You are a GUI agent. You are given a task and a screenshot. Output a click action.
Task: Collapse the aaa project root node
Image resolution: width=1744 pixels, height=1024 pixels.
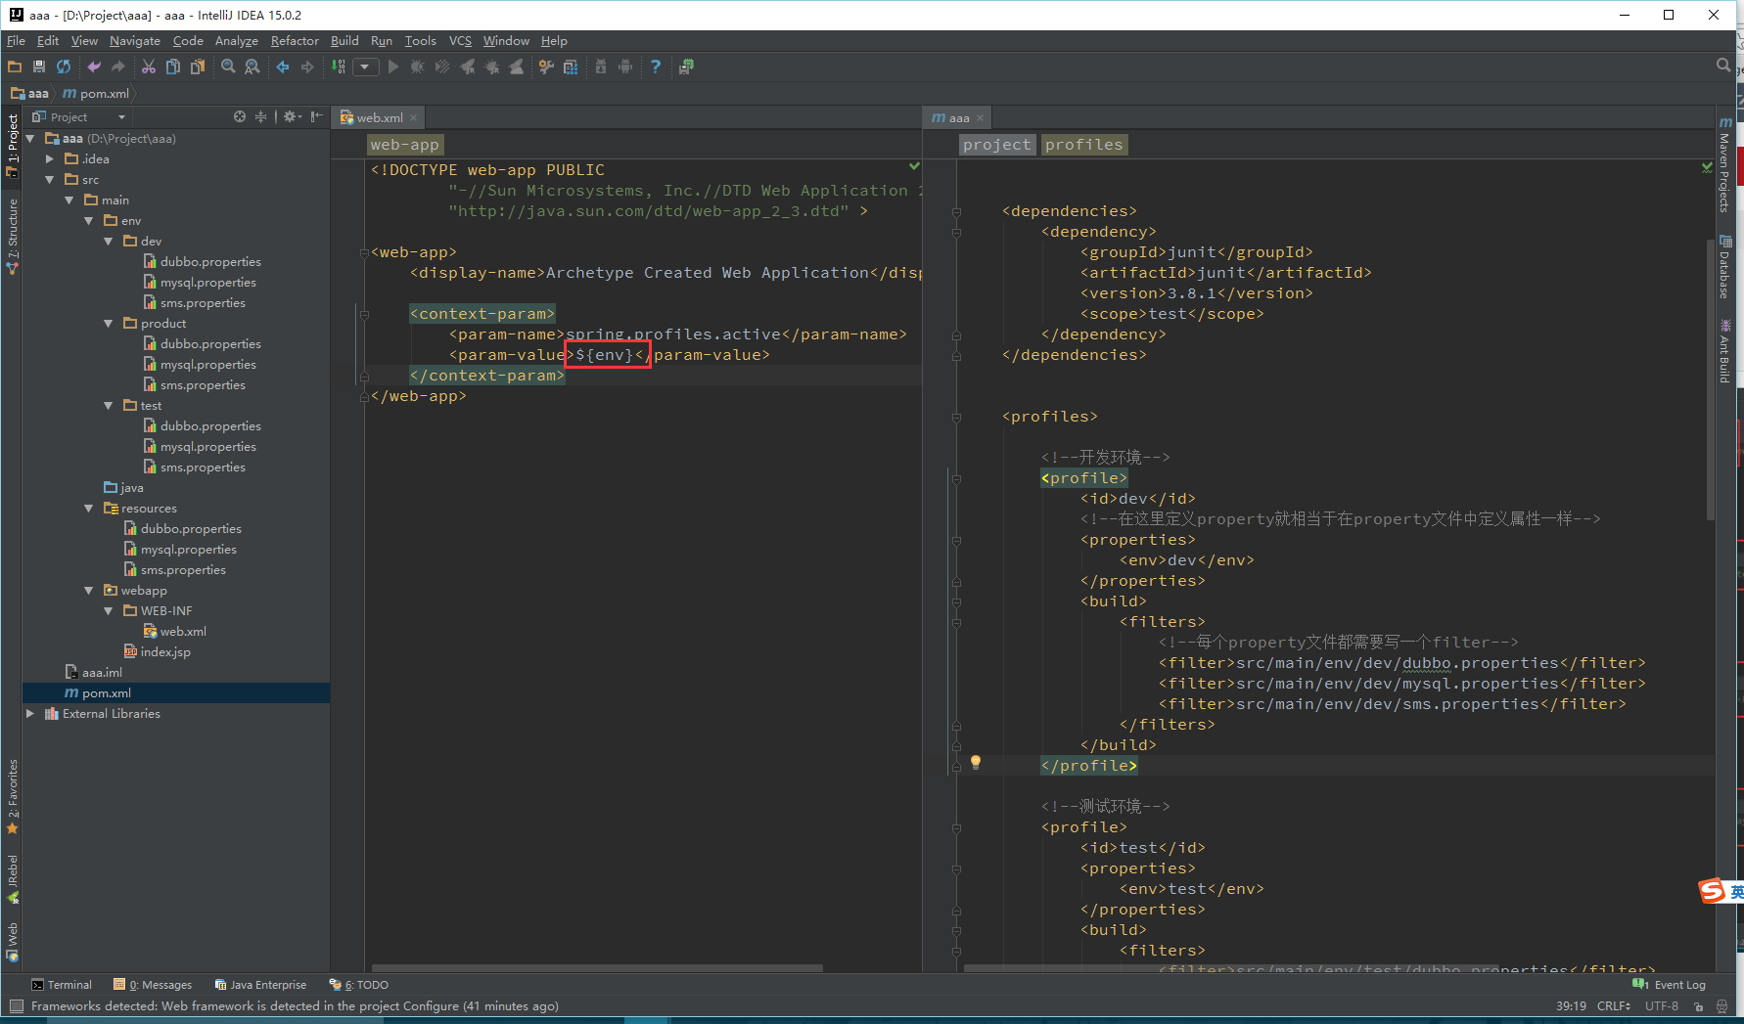[30, 139]
